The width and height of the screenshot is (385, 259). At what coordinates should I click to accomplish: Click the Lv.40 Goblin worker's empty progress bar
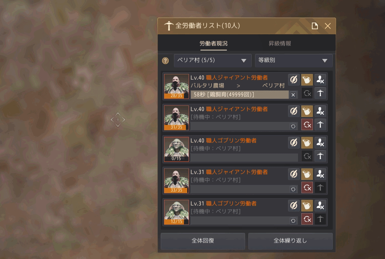[244, 158]
